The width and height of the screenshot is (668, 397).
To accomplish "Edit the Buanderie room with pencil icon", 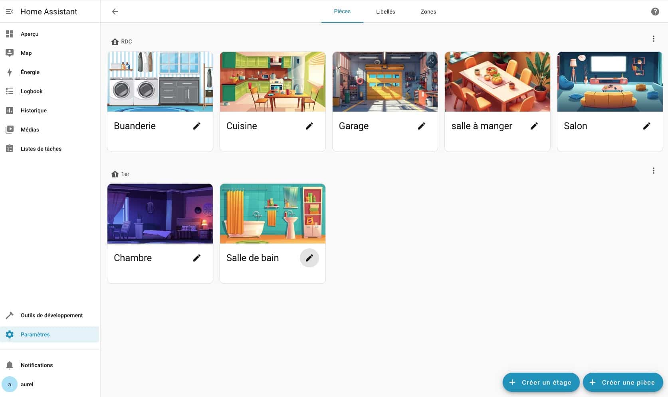I will [x=197, y=126].
